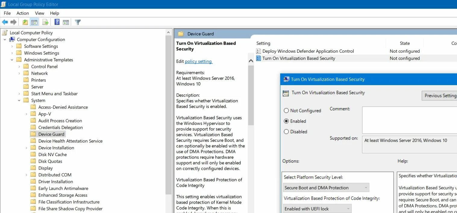
Task: Click the Control Panel folder icon
Action: pos(26,66)
